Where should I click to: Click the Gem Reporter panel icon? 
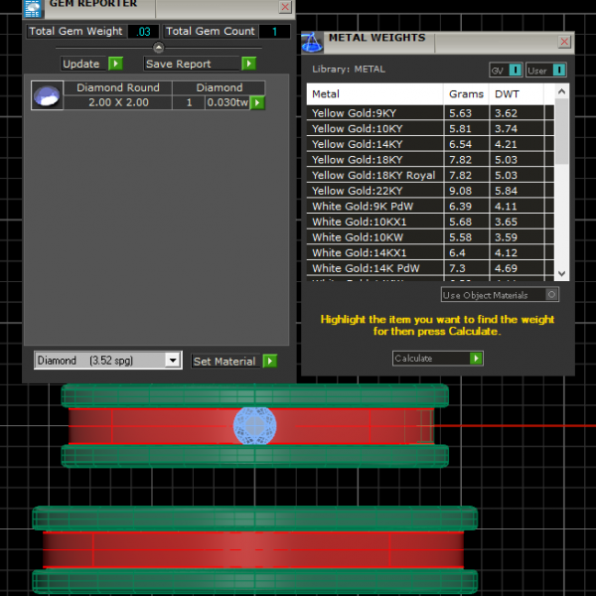tap(32, 7)
